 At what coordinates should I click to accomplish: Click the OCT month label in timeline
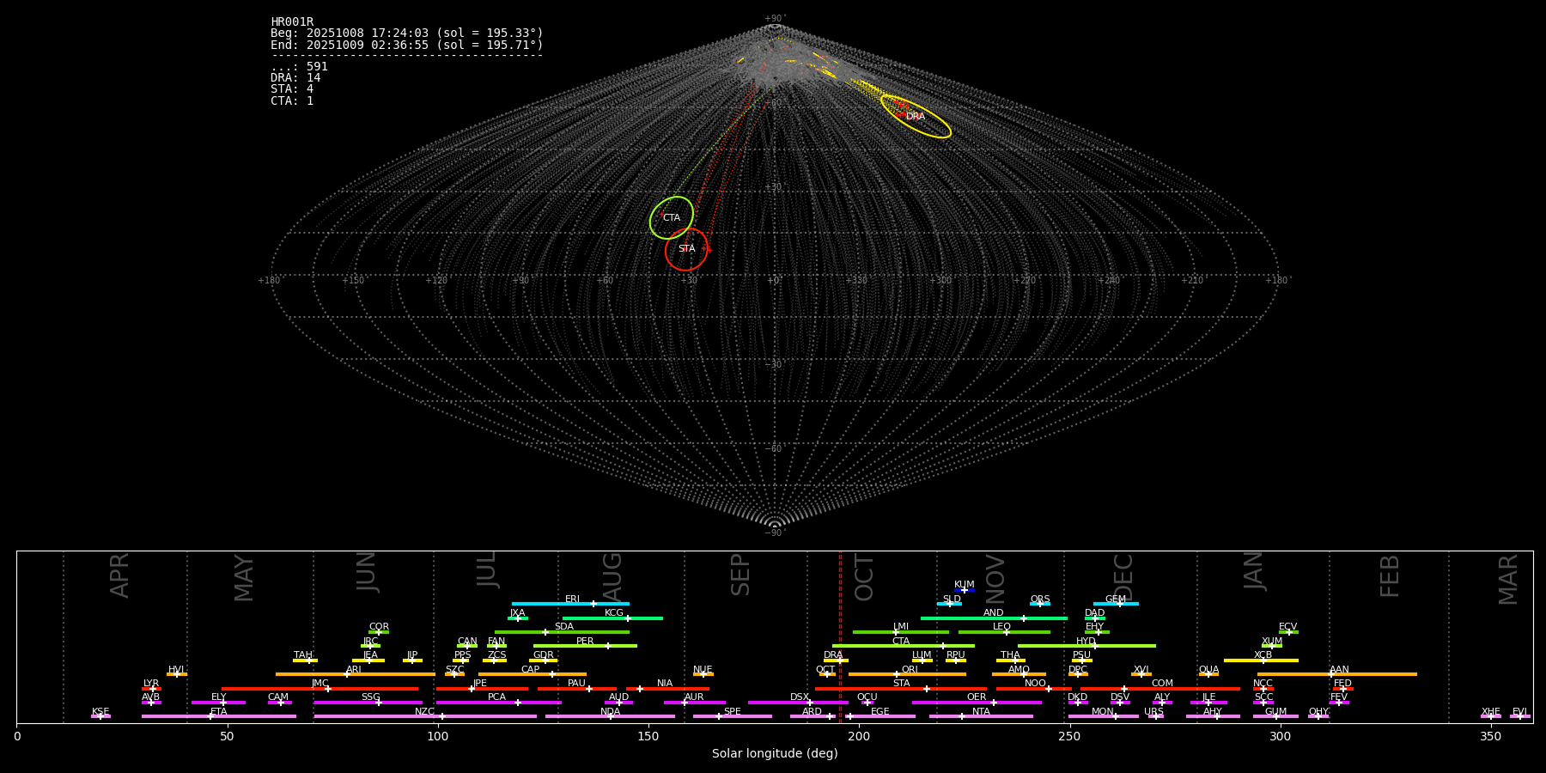click(864, 577)
